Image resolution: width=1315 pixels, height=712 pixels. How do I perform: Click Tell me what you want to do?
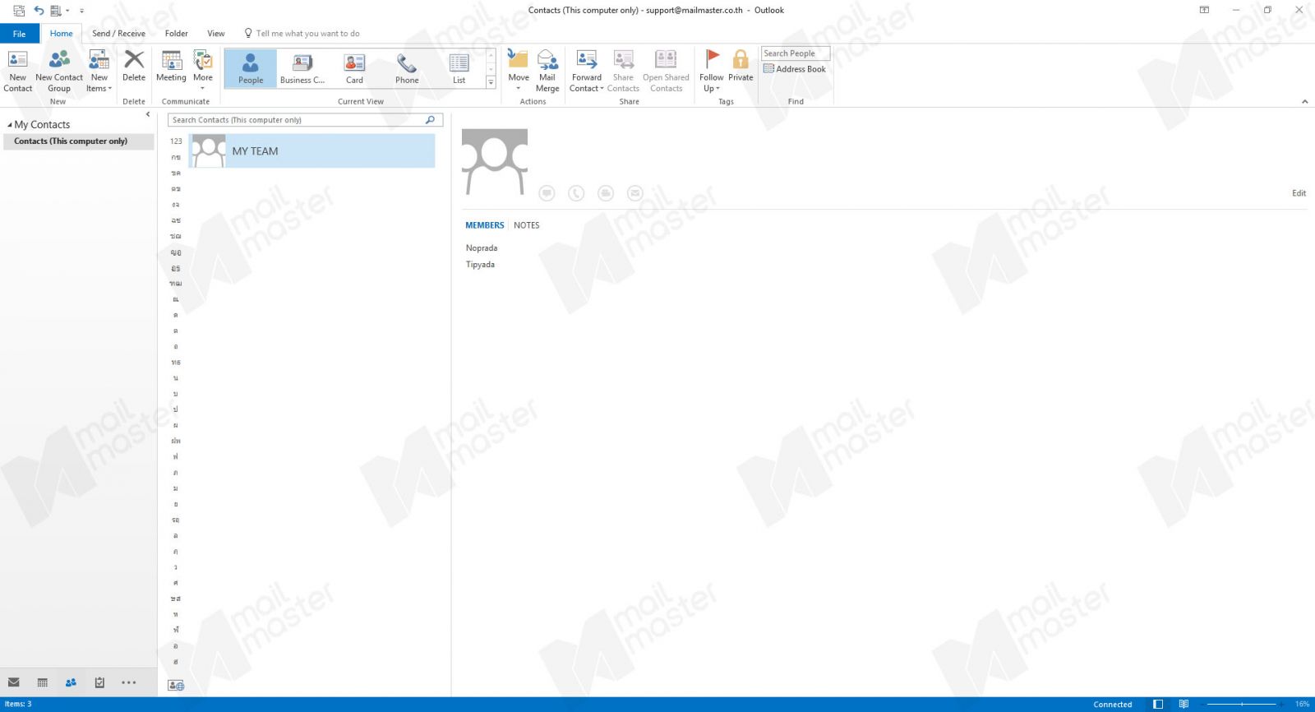pyautogui.click(x=302, y=34)
